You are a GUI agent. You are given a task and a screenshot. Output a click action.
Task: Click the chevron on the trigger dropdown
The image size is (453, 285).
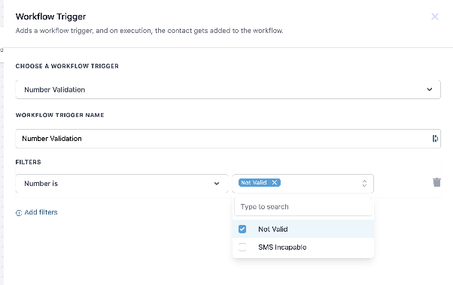tap(430, 89)
